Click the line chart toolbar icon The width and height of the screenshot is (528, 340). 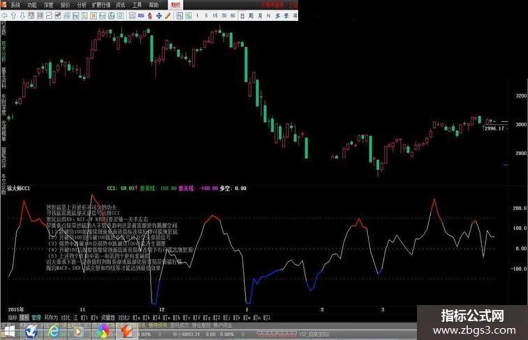pos(49,16)
